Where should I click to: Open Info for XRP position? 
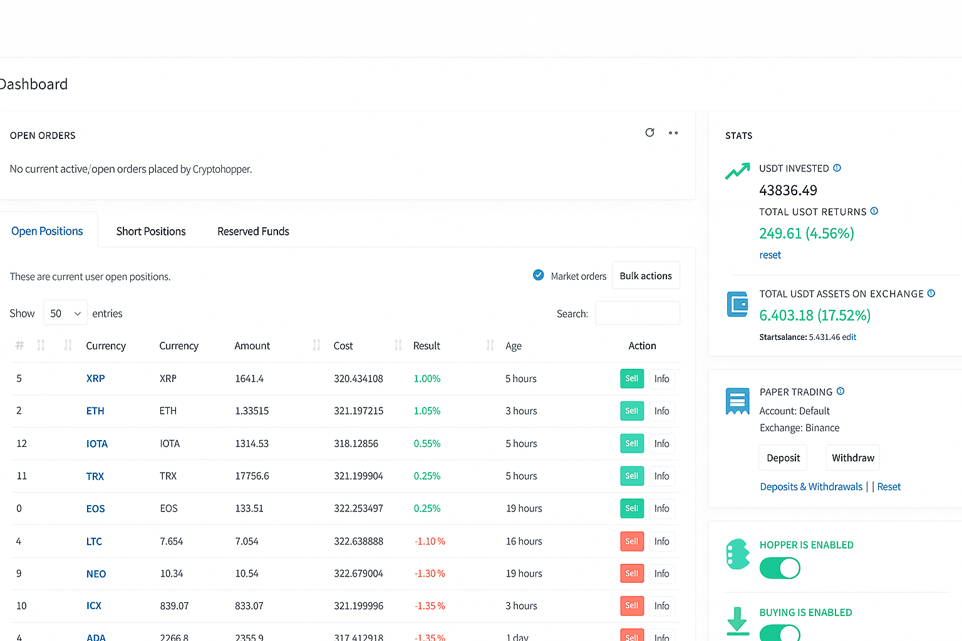662,379
